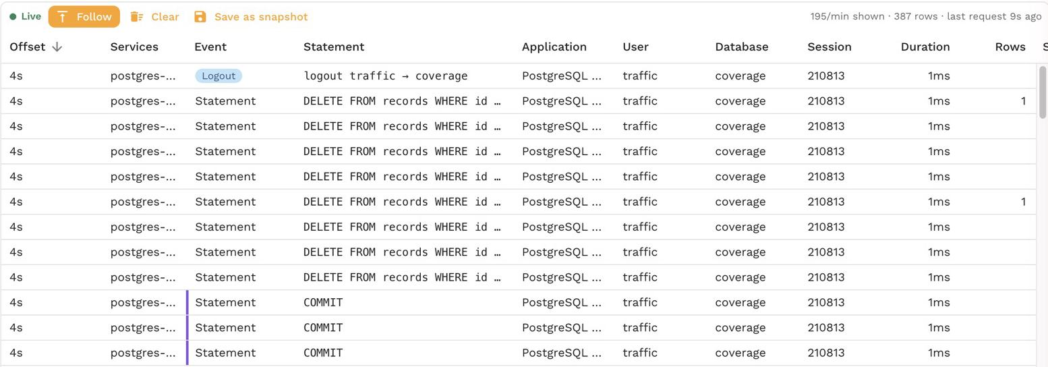Screen dimensions: 1048x367
Task: Sort by the Database column header
Action: coord(742,47)
